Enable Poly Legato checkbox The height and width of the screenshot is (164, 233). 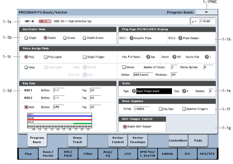coord(46,57)
